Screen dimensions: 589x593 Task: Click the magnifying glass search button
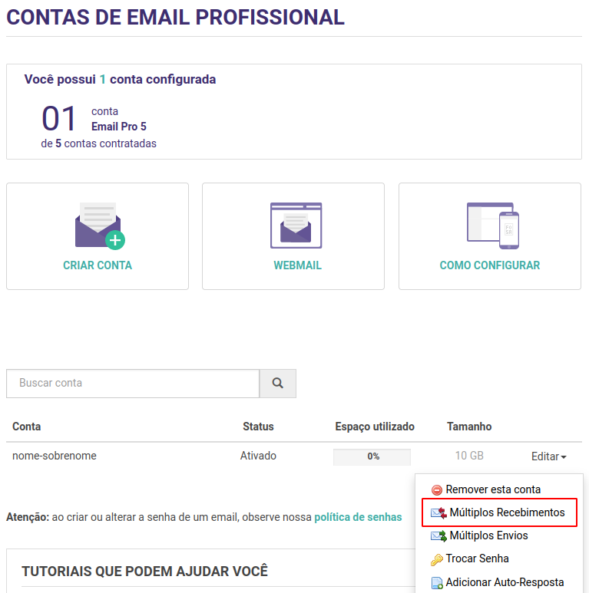[278, 383]
